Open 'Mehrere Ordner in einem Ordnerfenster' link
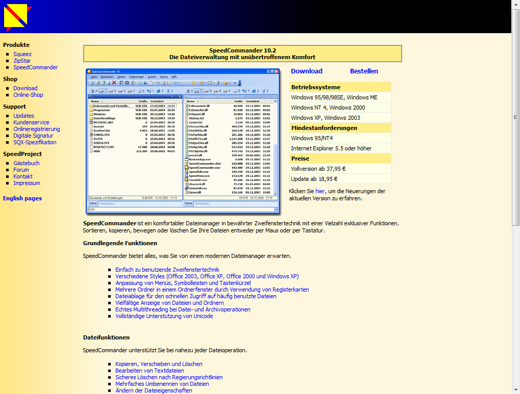The image size is (520, 394). point(212,290)
